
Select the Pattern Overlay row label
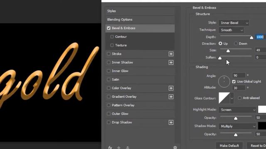pos(123,105)
